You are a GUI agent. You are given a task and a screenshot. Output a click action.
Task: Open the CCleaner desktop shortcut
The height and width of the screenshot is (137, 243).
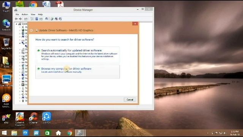[33, 118]
